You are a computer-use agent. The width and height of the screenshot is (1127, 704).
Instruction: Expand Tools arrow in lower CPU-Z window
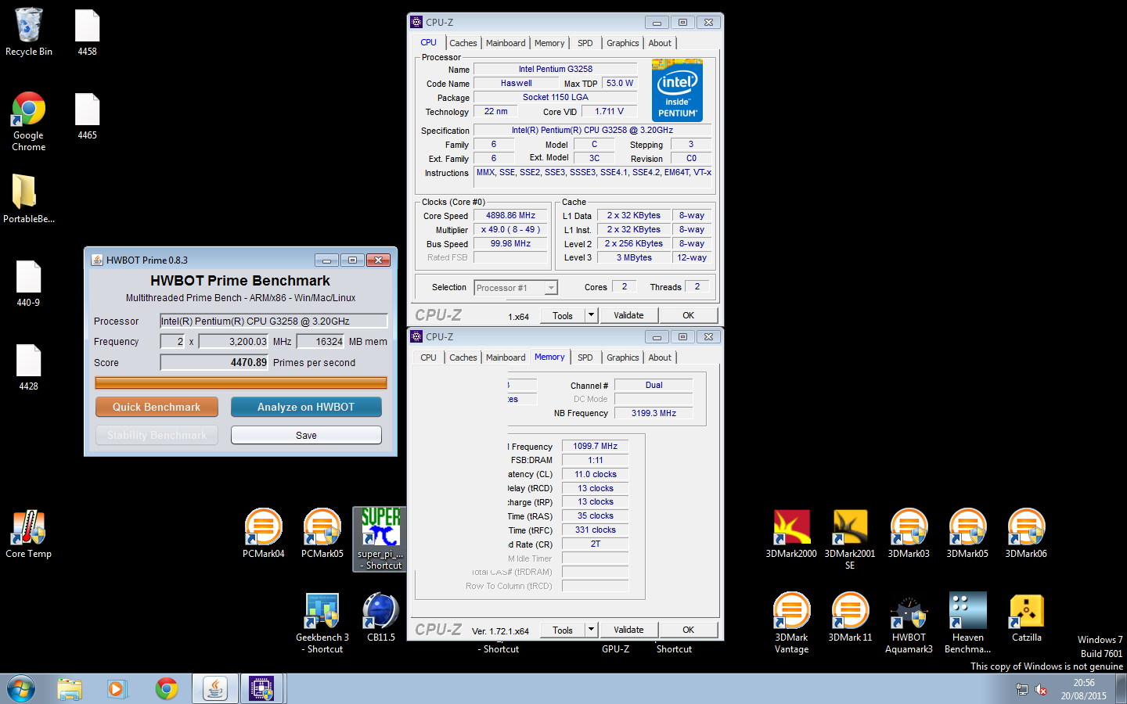click(x=592, y=630)
